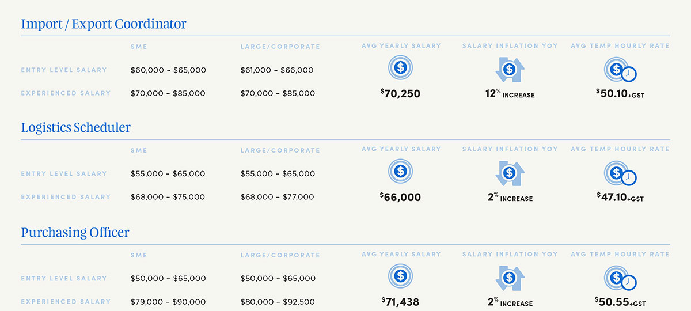This screenshot has width=691, height=311.
Task: Click the $70,250 average yearly salary figure
Action: [x=400, y=93]
